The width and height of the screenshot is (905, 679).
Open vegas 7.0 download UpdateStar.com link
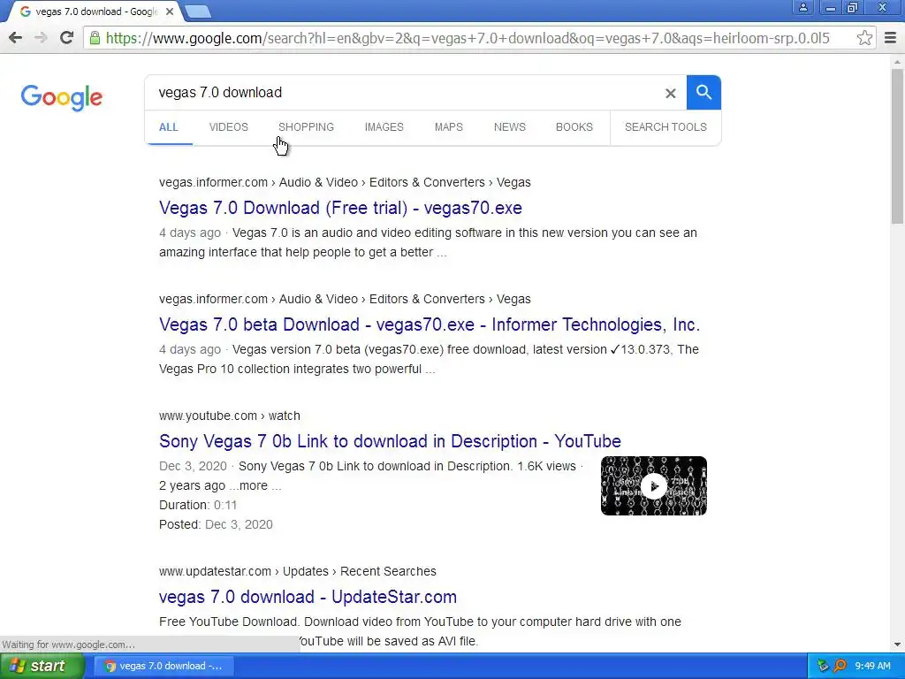coord(308,597)
